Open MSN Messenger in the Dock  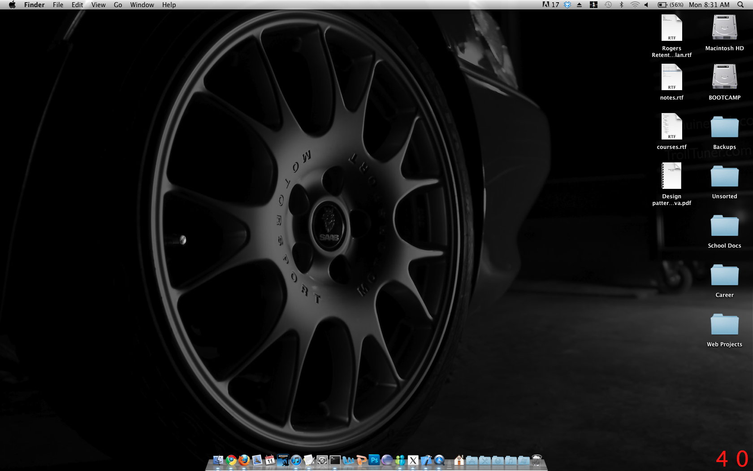tap(400, 460)
